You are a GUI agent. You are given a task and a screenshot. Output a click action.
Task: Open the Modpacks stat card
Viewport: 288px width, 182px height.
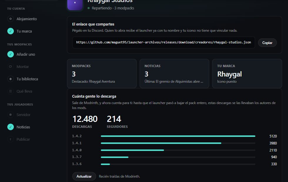(x=102, y=74)
